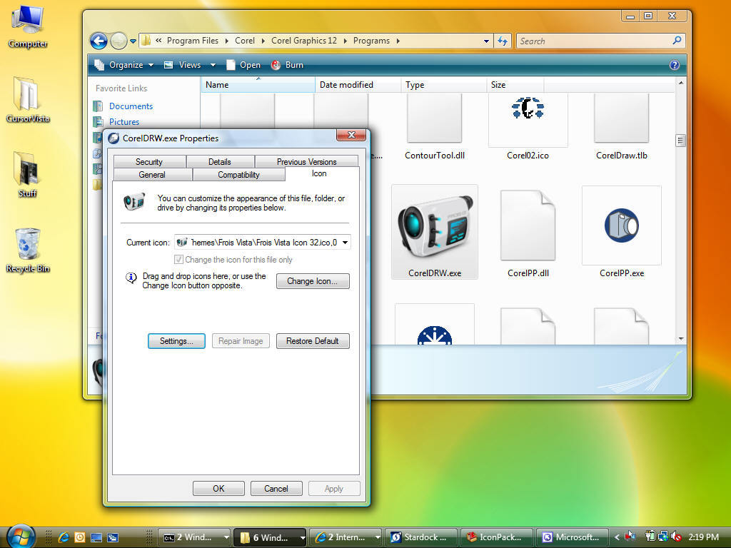The image size is (731, 548).
Task: Click the Burn toolbar icon
Action: [x=276, y=64]
